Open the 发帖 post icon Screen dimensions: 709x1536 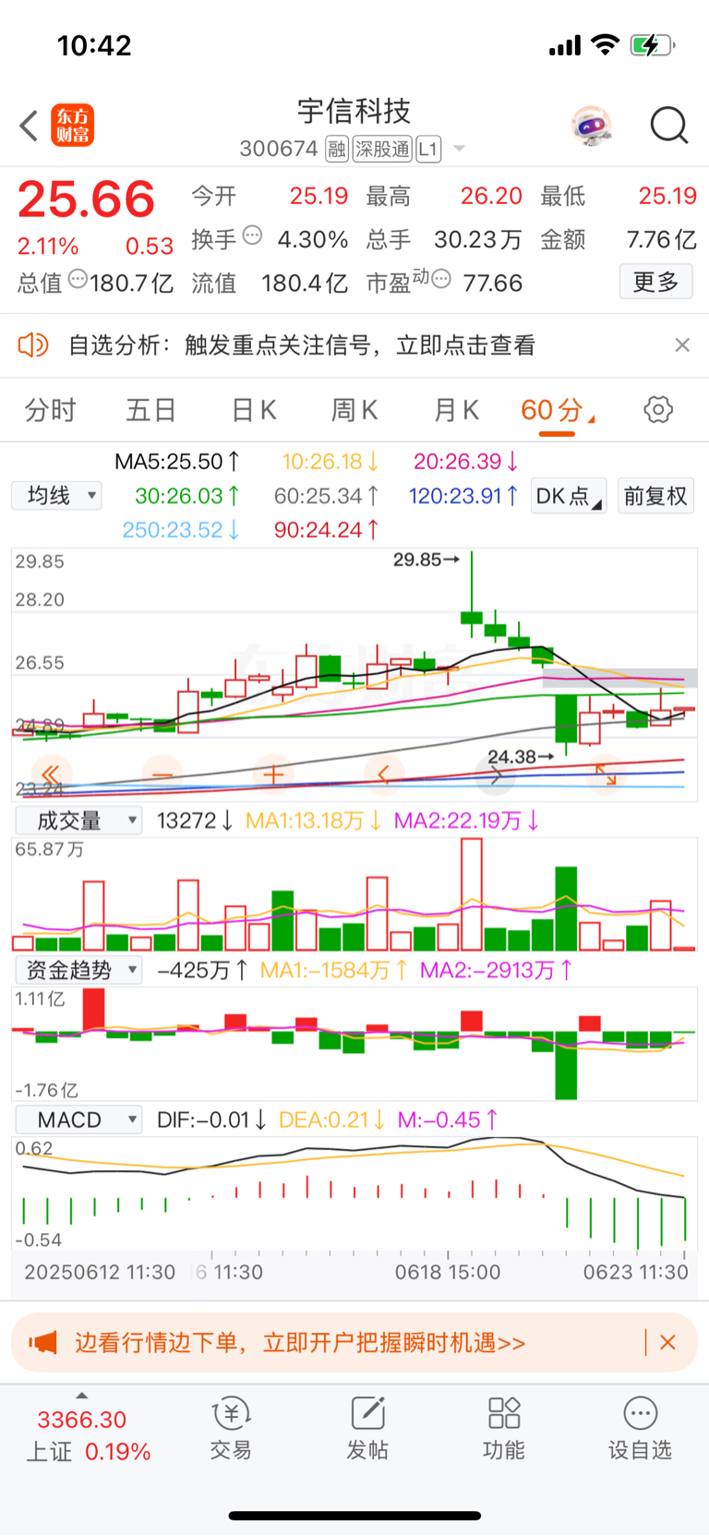pos(367,1428)
